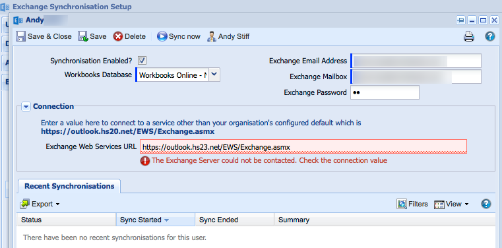This screenshot has width=502, height=248.
Task: Click the printer icon
Action: [x=469, y=36]
